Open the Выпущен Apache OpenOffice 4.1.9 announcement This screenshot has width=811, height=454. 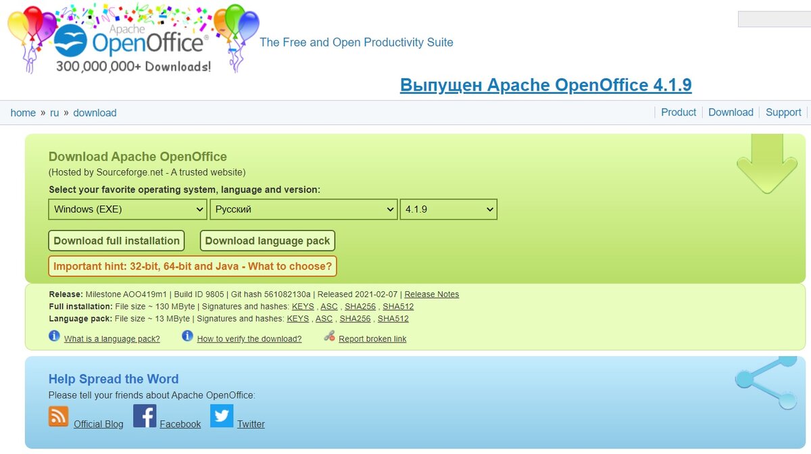(x=546, y=85)
